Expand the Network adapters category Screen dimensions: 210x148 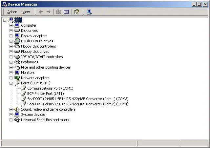tap(11, 78)
